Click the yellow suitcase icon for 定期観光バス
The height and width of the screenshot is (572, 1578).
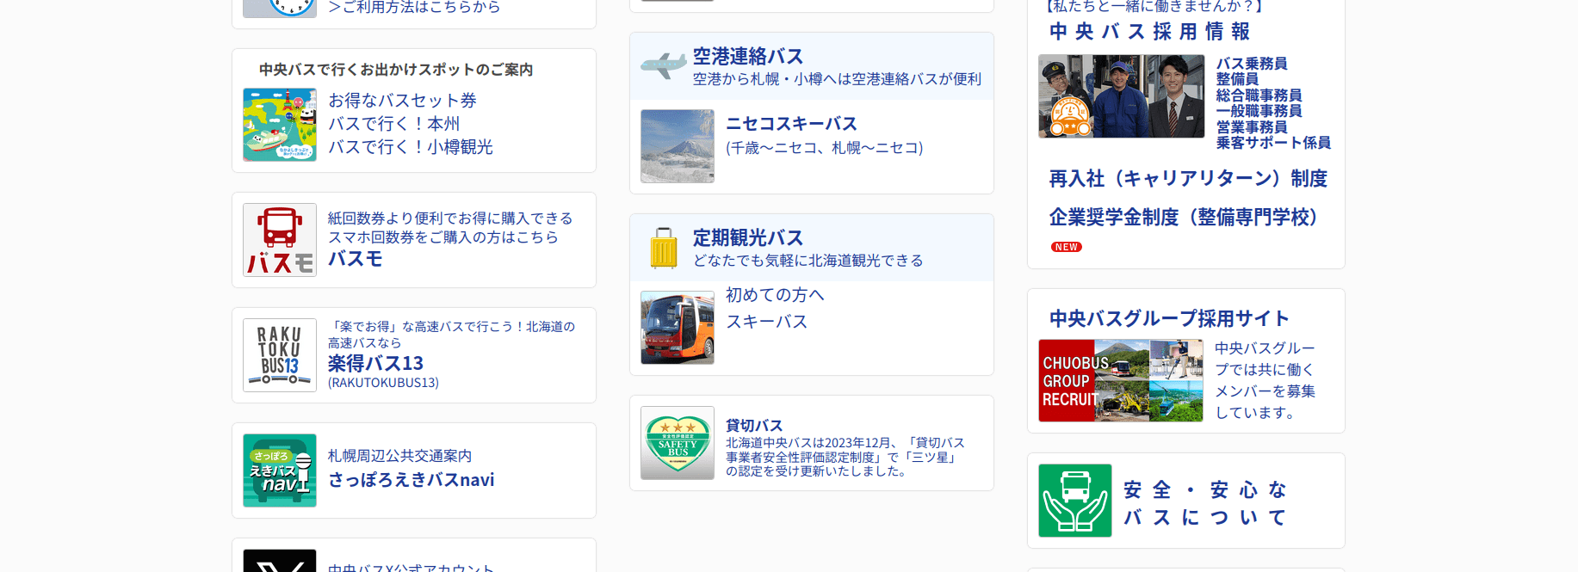tap(663, 248)
